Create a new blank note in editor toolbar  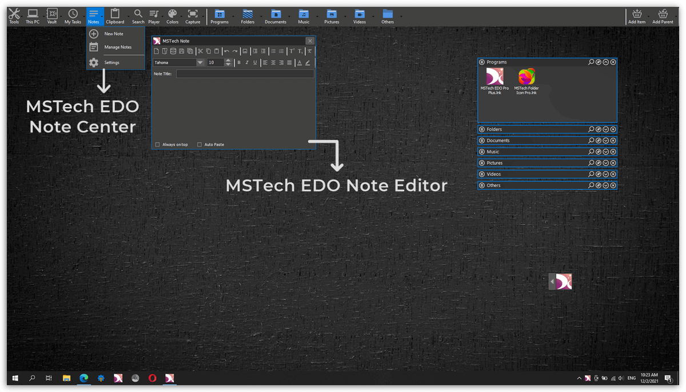pyautogui.click(x=157, y=51)
